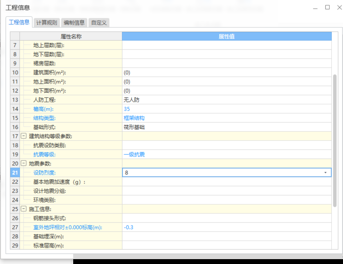Click the 地下层数(层) value cell
This screenshot has width=343, height=264.
tap(227, 54)
